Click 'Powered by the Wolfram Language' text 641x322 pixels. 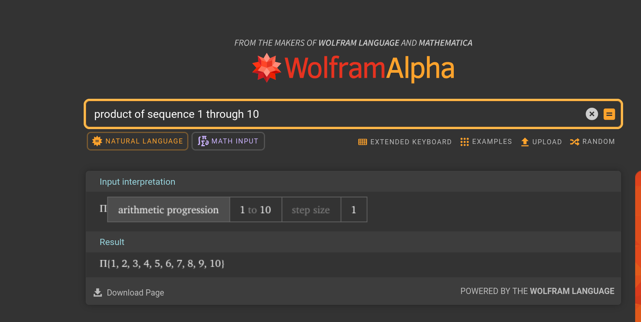coord(537,291)
